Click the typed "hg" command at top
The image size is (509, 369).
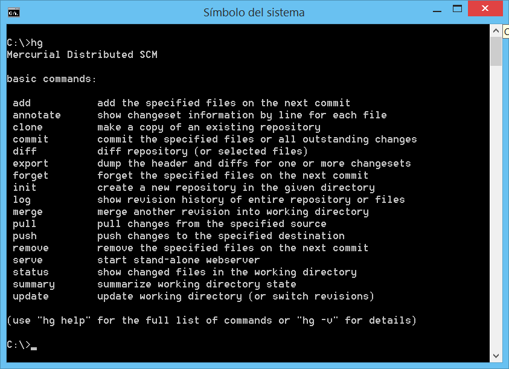click(37, 43)
